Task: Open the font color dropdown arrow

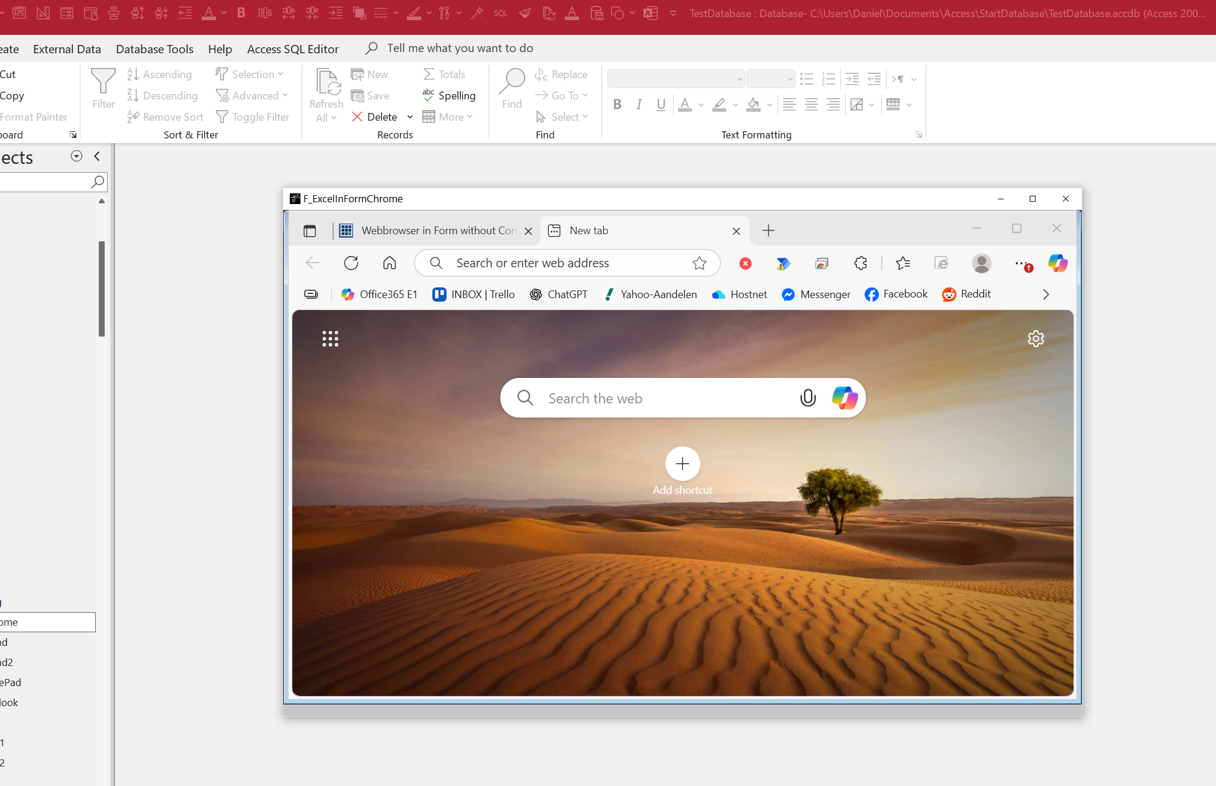Action: tap(701, 105)
